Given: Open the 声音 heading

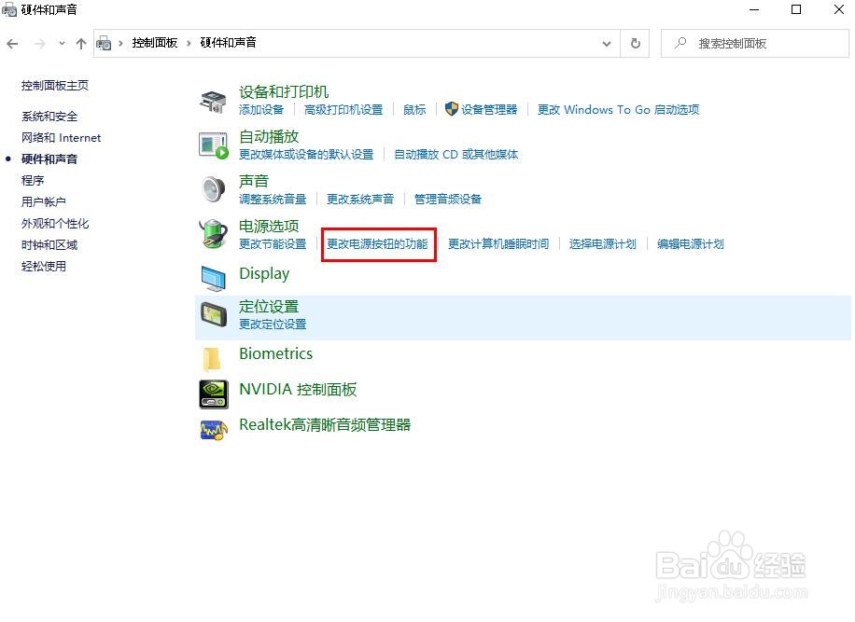Looking at the screenshot, I should [x=254, y=181].
